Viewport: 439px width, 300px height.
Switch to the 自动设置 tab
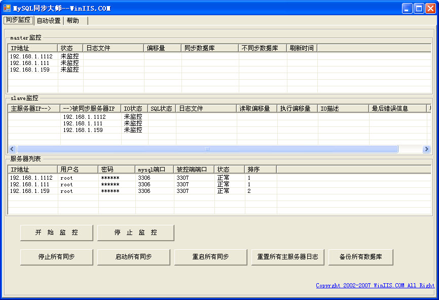pos(49,21)
